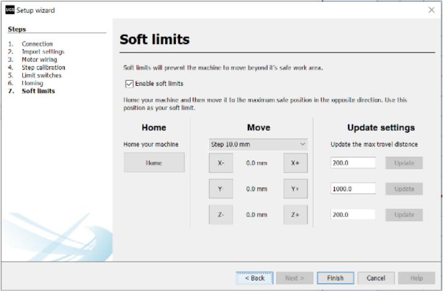Go back with the < Back button
The image size is (443, 291).
[x=255, y=278]
